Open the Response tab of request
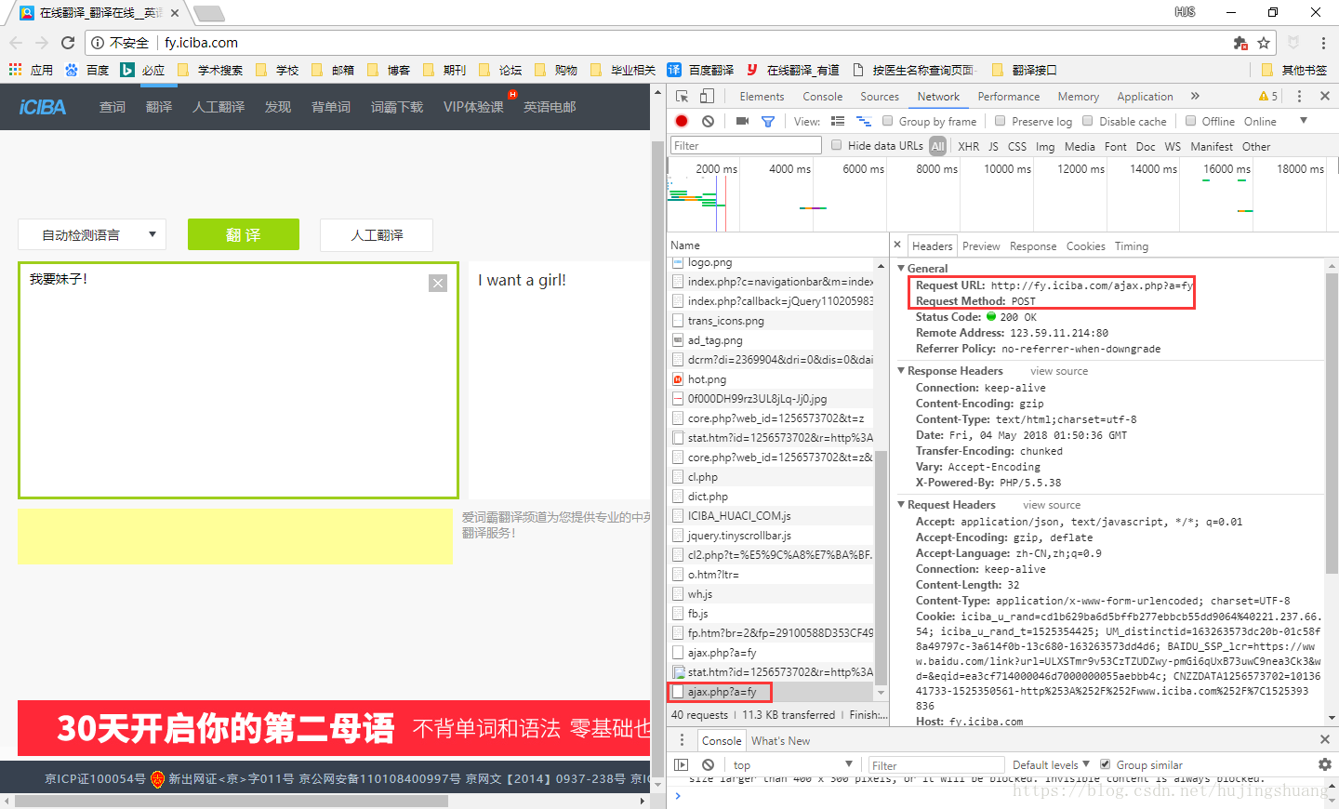The image size is (1339, 809). (1033, 246)
